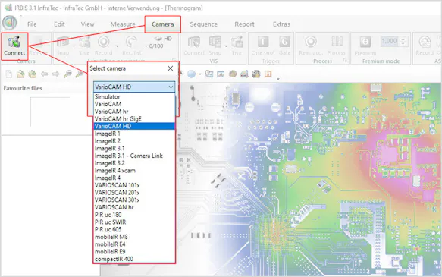
Task: Click the orange H toolbar icon
Action: [268, 74]
